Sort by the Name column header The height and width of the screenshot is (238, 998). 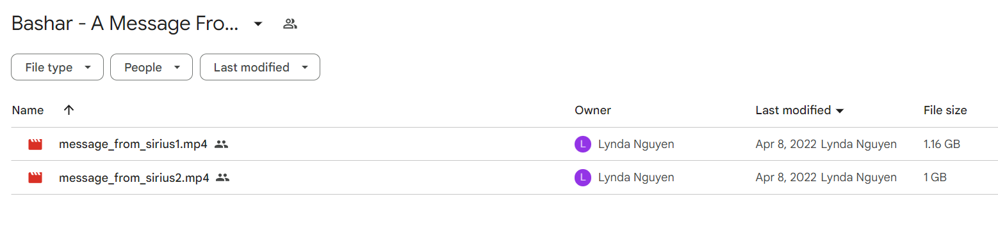pos(28,110)
